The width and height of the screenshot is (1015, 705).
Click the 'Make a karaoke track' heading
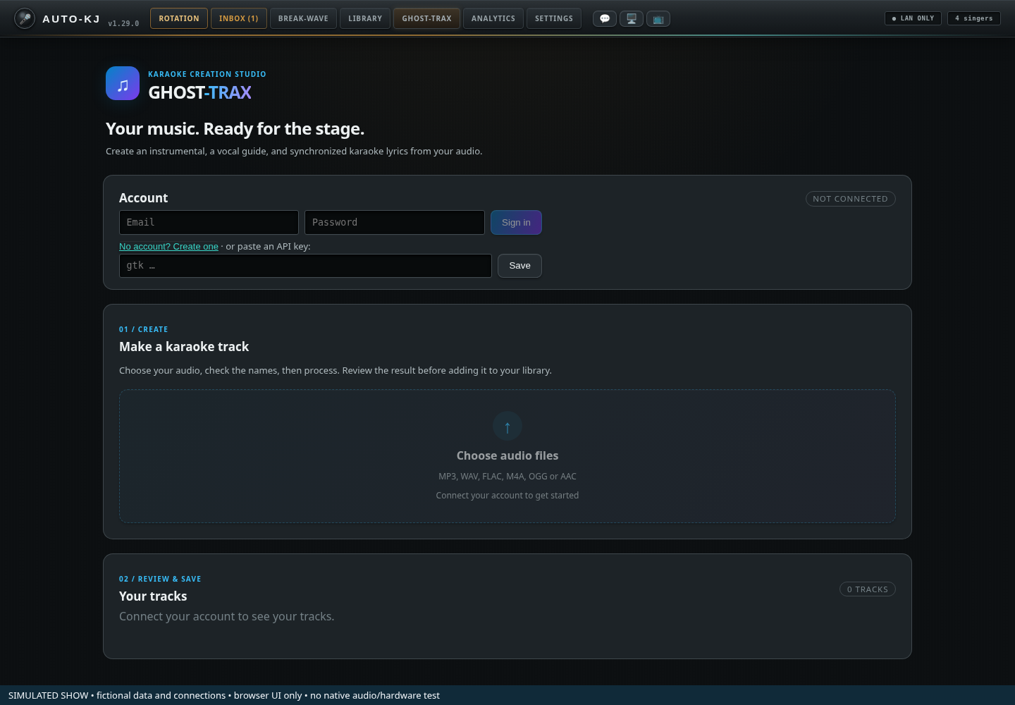pos(184,347)
